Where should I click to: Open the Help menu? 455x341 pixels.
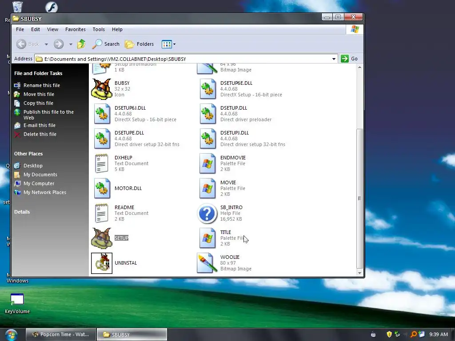117,29
